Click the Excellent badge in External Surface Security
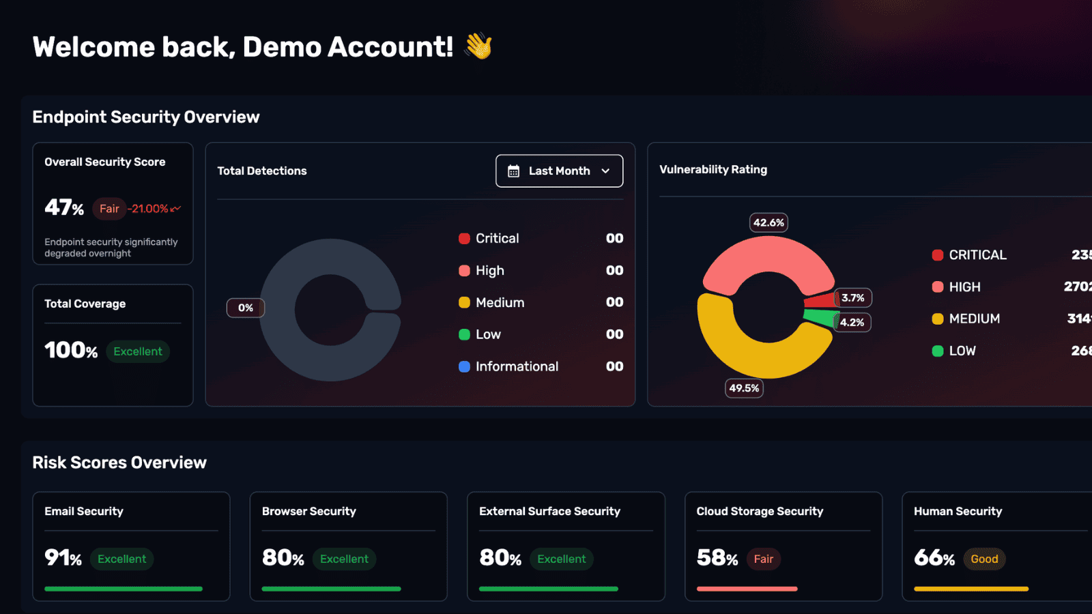This screenshot has height=614, width=1092. click(561, 559)
